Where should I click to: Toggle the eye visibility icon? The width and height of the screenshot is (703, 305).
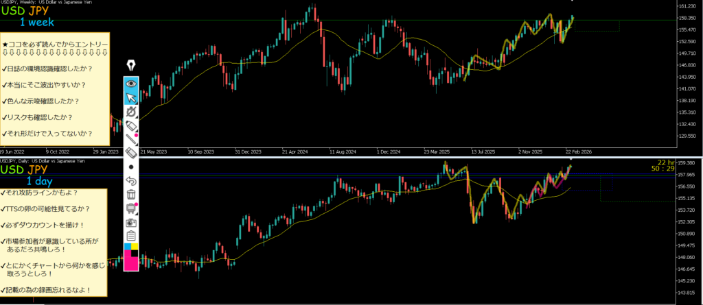(130, 84)
